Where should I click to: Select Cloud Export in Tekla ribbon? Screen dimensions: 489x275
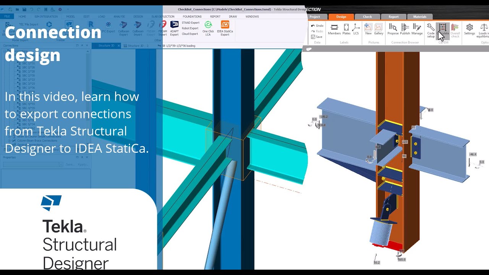[190, 34]
